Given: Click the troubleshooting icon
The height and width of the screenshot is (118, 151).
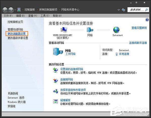Looking at the screenshot, I should coord(56,101).
